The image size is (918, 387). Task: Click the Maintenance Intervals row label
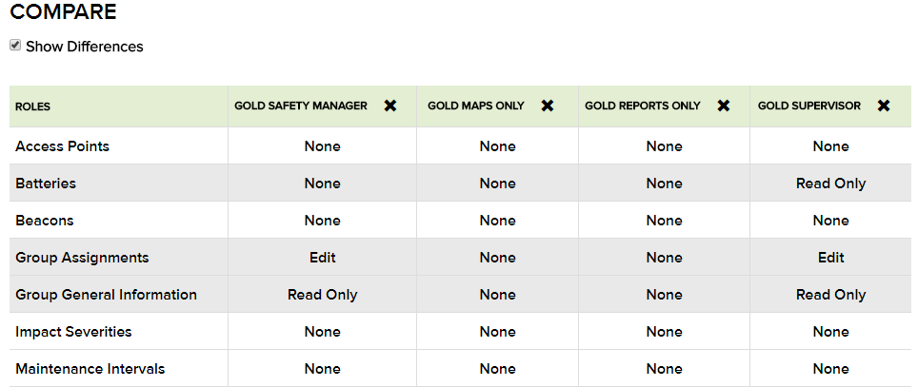[x=90, y=369]
